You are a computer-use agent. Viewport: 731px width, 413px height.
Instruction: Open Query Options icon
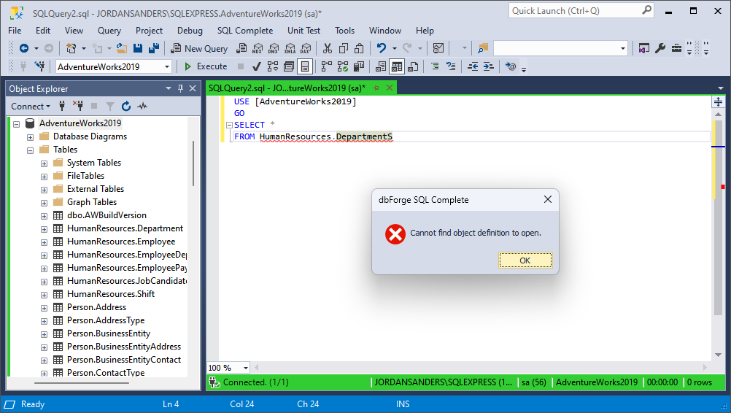pyautogui.click(x=289, y=66)
